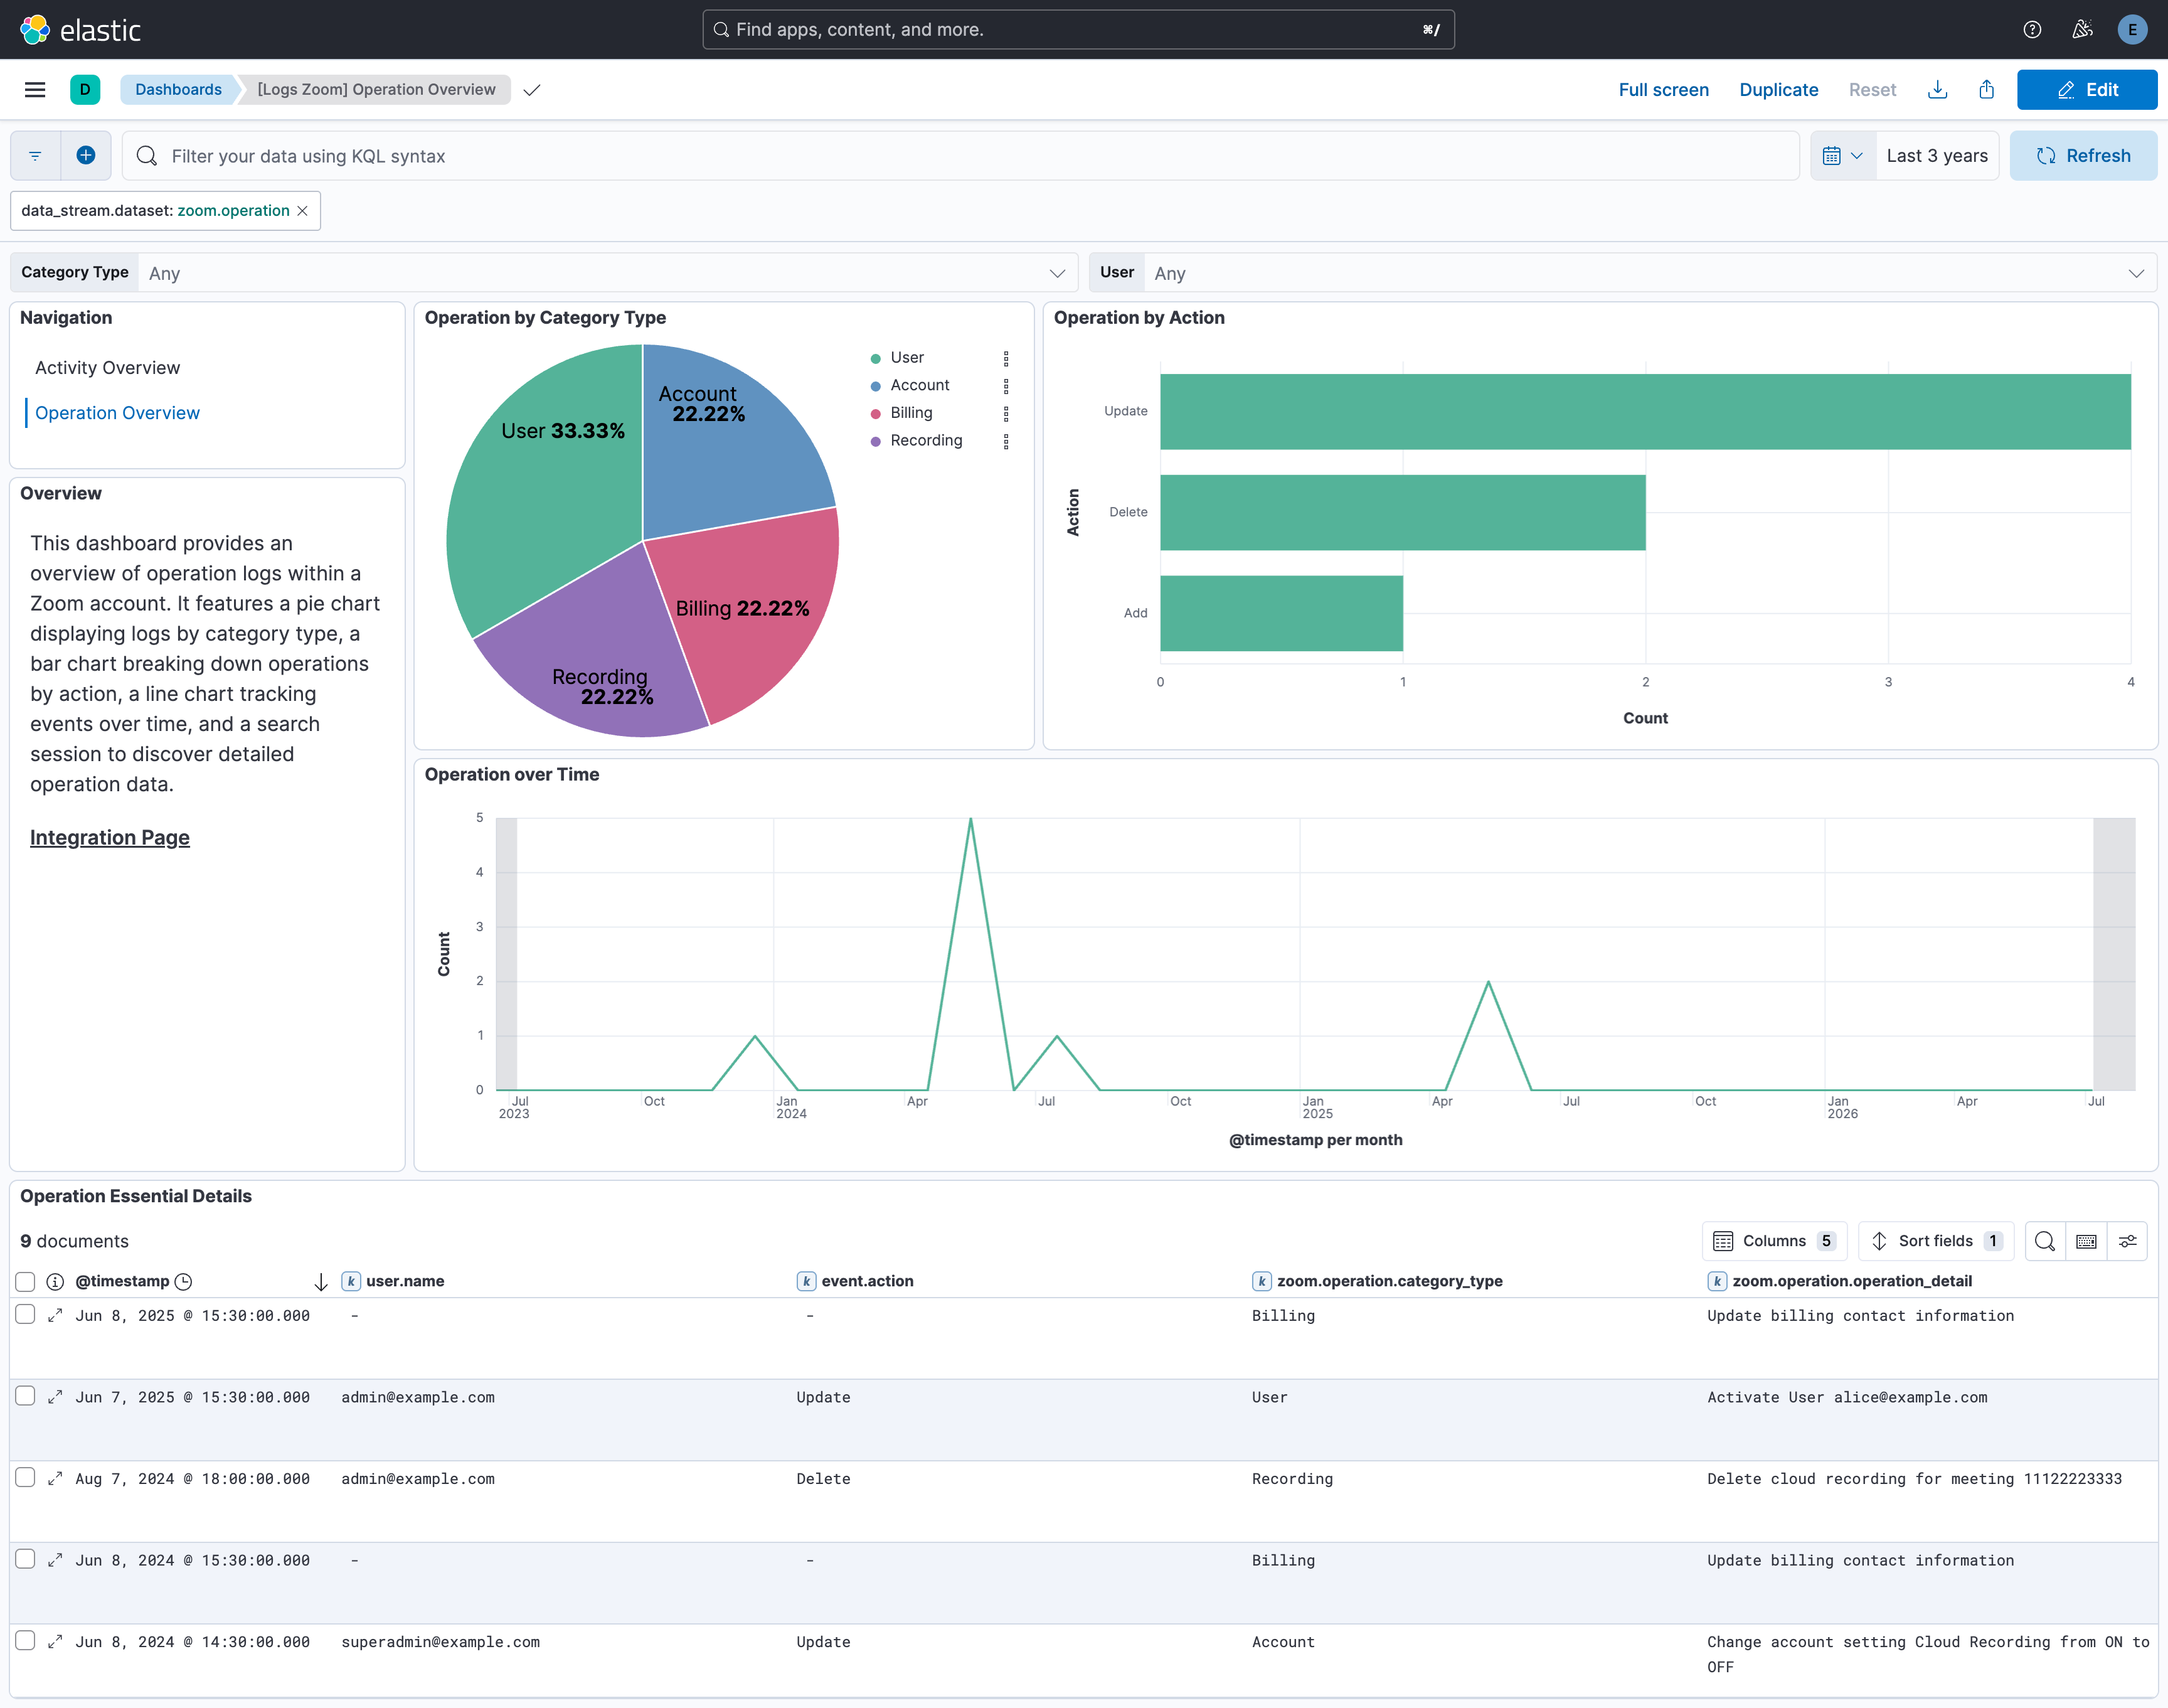Screen dimensions: 2168x1708
Task: Open legend options for Recording
Action: click(1006, 441)
